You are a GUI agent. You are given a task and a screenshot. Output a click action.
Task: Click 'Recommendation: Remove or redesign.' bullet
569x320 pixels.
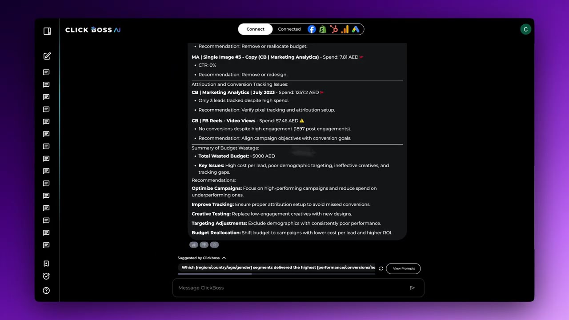(243, 75)
